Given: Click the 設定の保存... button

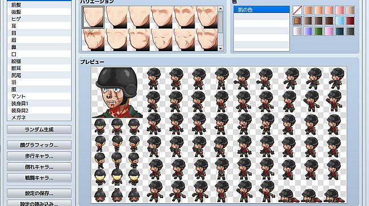Looking at the screenshot, I should (x=39, y=193).
